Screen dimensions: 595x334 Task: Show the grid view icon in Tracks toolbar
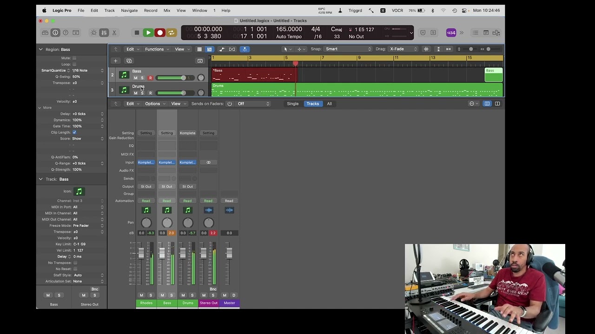[x=199, y=49]
